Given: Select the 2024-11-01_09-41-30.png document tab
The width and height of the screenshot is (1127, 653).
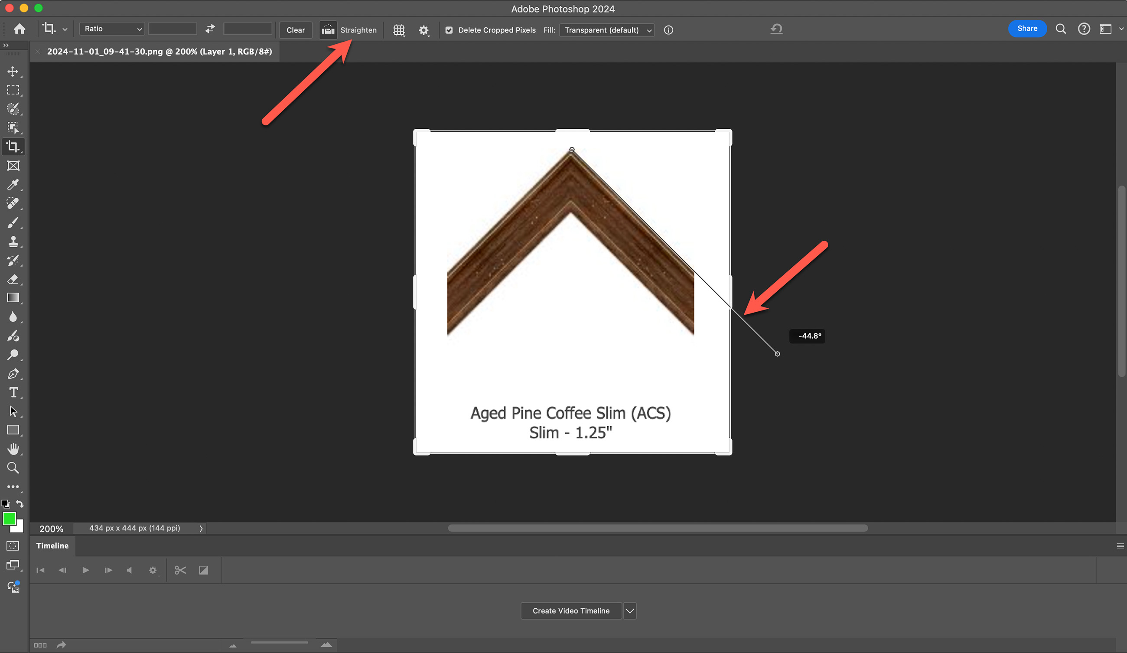Looking at the screenshot, I should [159, 52].
